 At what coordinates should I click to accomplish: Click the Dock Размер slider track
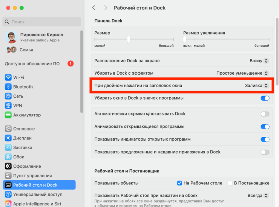pyautogui.click(x=151, y=39)
